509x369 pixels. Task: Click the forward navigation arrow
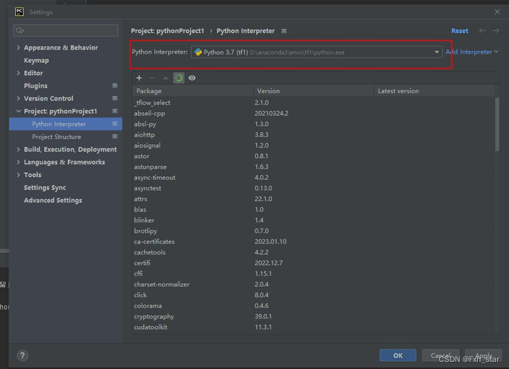click(495, 31)
